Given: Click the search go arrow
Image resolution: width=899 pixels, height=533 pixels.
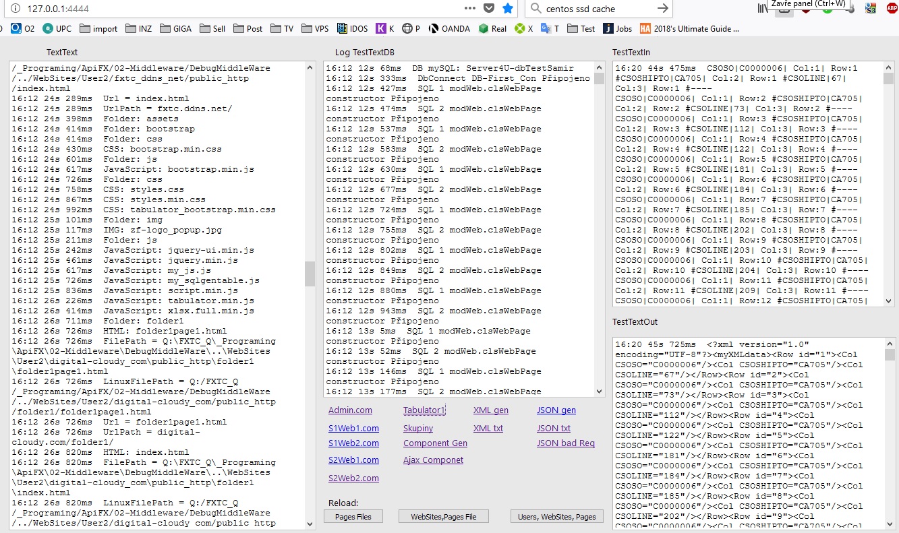Looking at the screenshot, I should (663, 9).
